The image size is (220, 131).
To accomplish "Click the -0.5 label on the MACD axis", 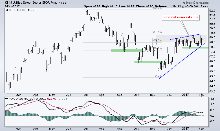I will [x=212, y=121].
